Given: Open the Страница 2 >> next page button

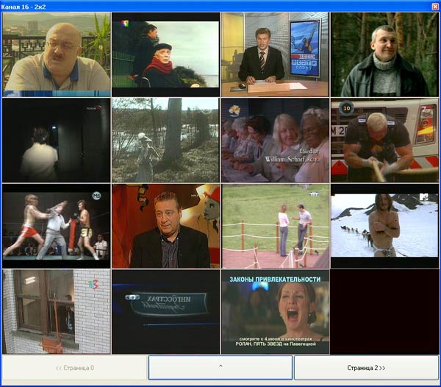Looking at the screenshot, I should pyautogui.click(x=366, y=368).
